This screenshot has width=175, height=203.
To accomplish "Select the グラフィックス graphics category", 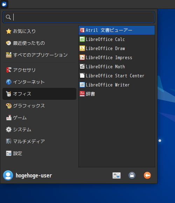I will (39, 106).
